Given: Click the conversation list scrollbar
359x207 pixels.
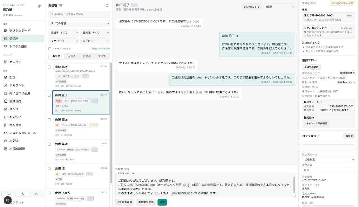Looking at the screenshot, I should pos(111,123).
